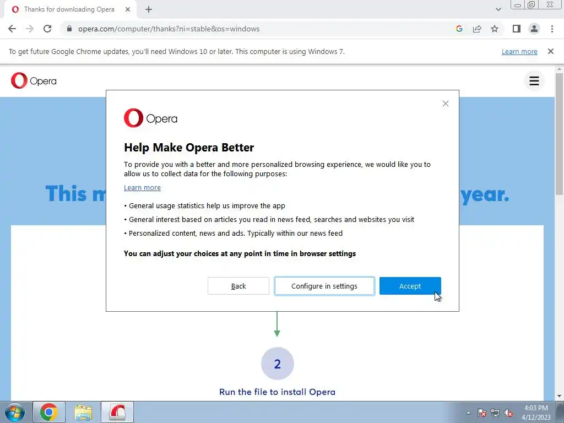Click the Opera logo inside the dialog
Viewport: 564px width, 423px height.
(150, 118)
